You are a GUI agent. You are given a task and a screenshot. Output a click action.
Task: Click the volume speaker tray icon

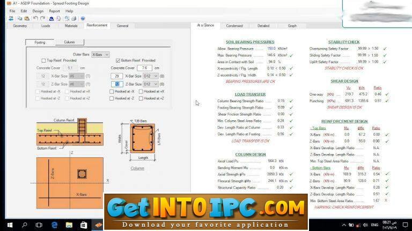[365, 225]
